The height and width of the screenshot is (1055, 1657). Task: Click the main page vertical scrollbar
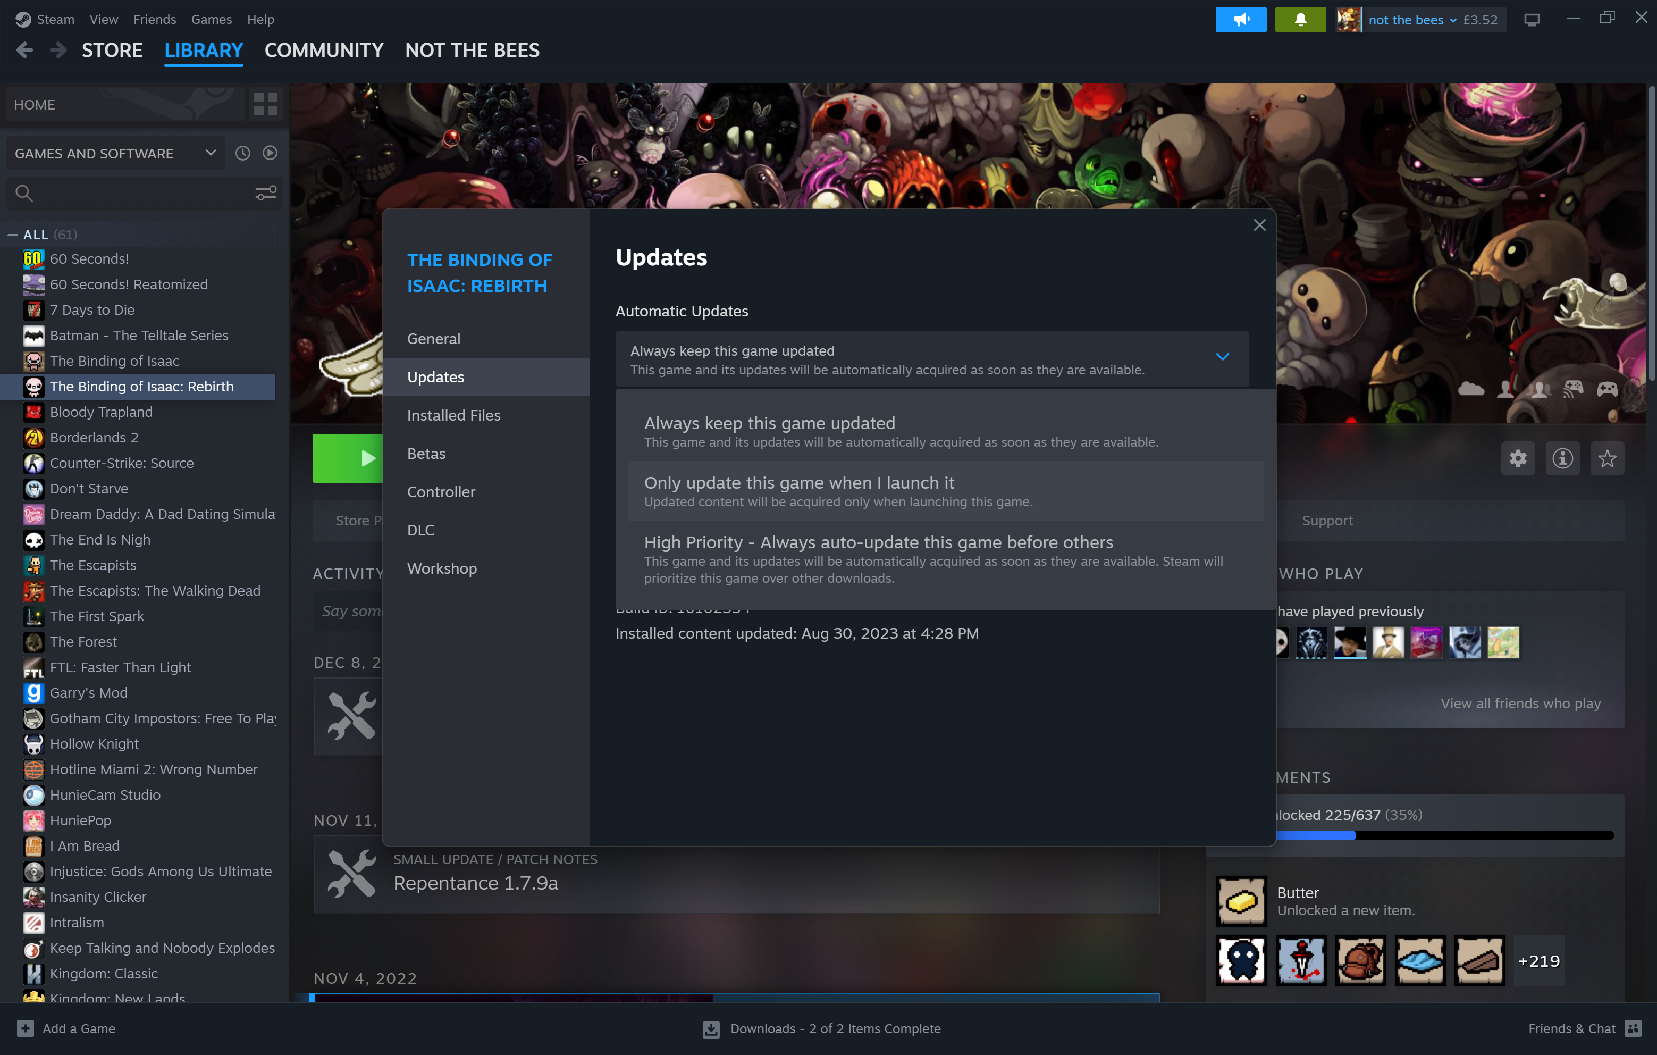click(x=1651, y=234)
